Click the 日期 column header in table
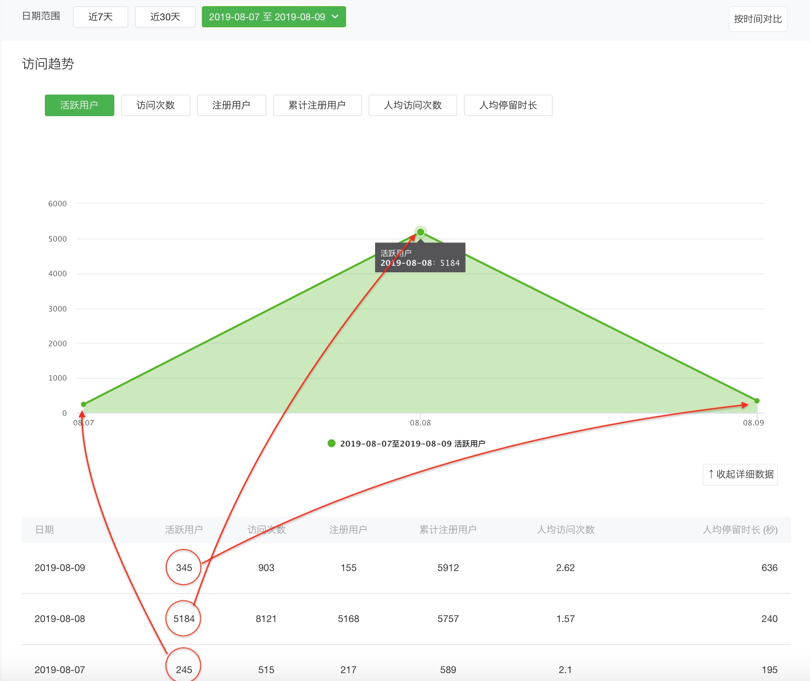This screenshot has width=810, height=681. click(x=44, y=530)
